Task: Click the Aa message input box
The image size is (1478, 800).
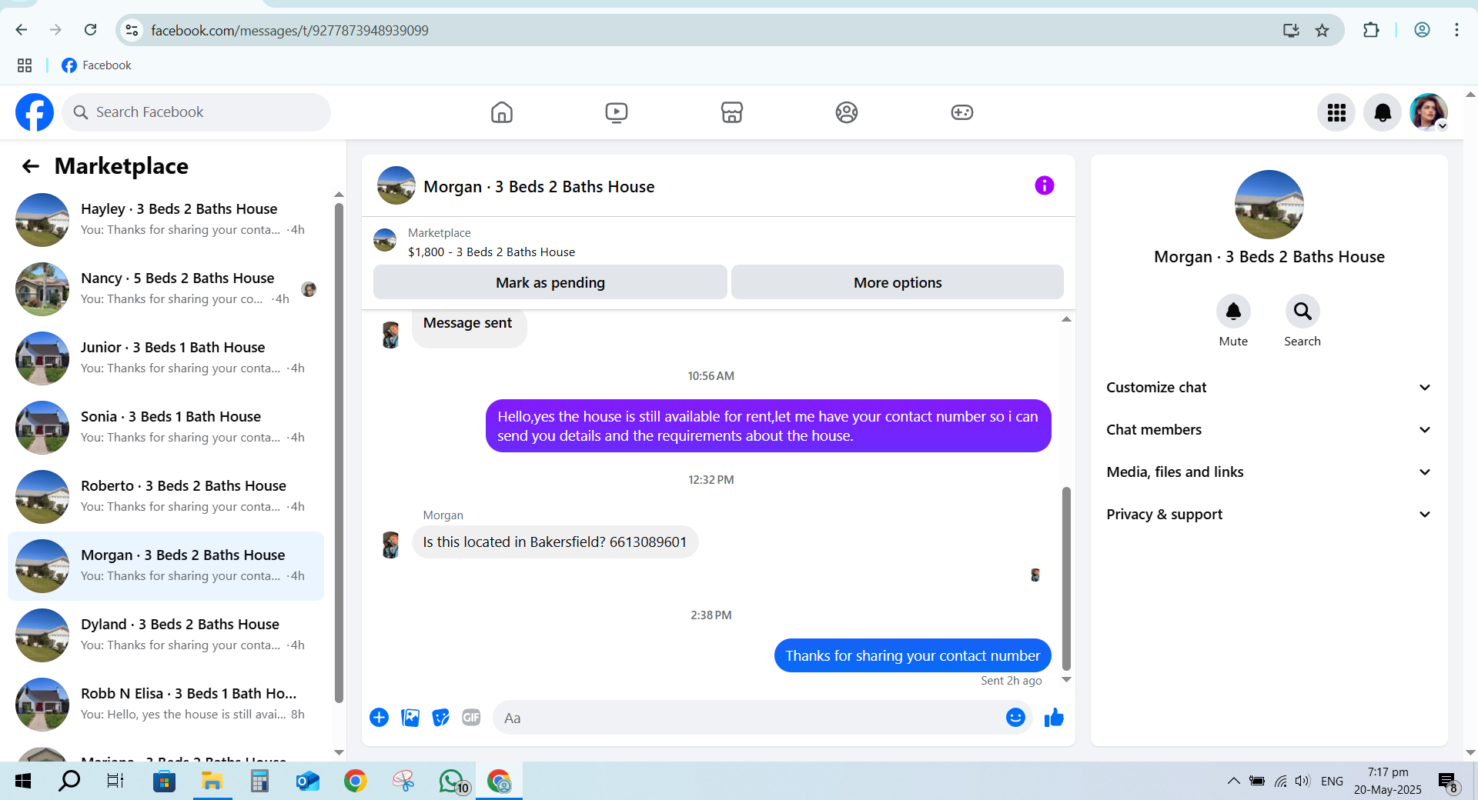Action: pos(751,718)
